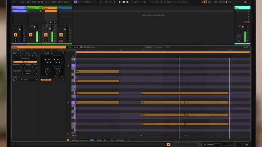The height and width of the screenshot is (147, 262).
Task: Toggle the clip scale icon beside C
Action: click(x=14, y=80)
